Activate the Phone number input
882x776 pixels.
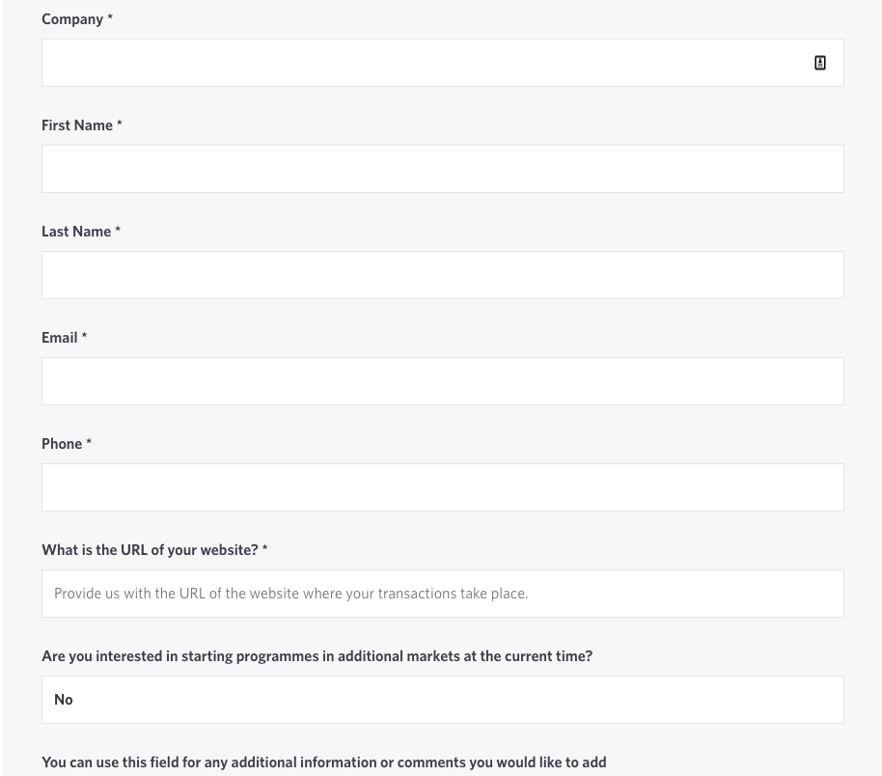coord(442,487)
